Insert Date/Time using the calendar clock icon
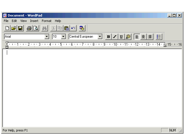The width and height of the screenshot is (184, 138). point(82,28)
